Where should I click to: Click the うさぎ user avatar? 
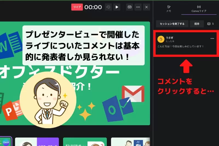pos(161,39)
